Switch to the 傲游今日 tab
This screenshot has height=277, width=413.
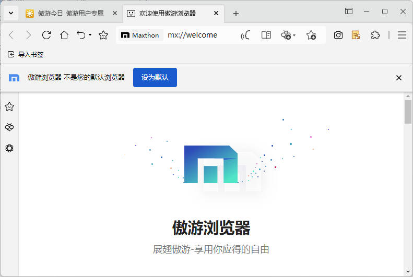70,13
